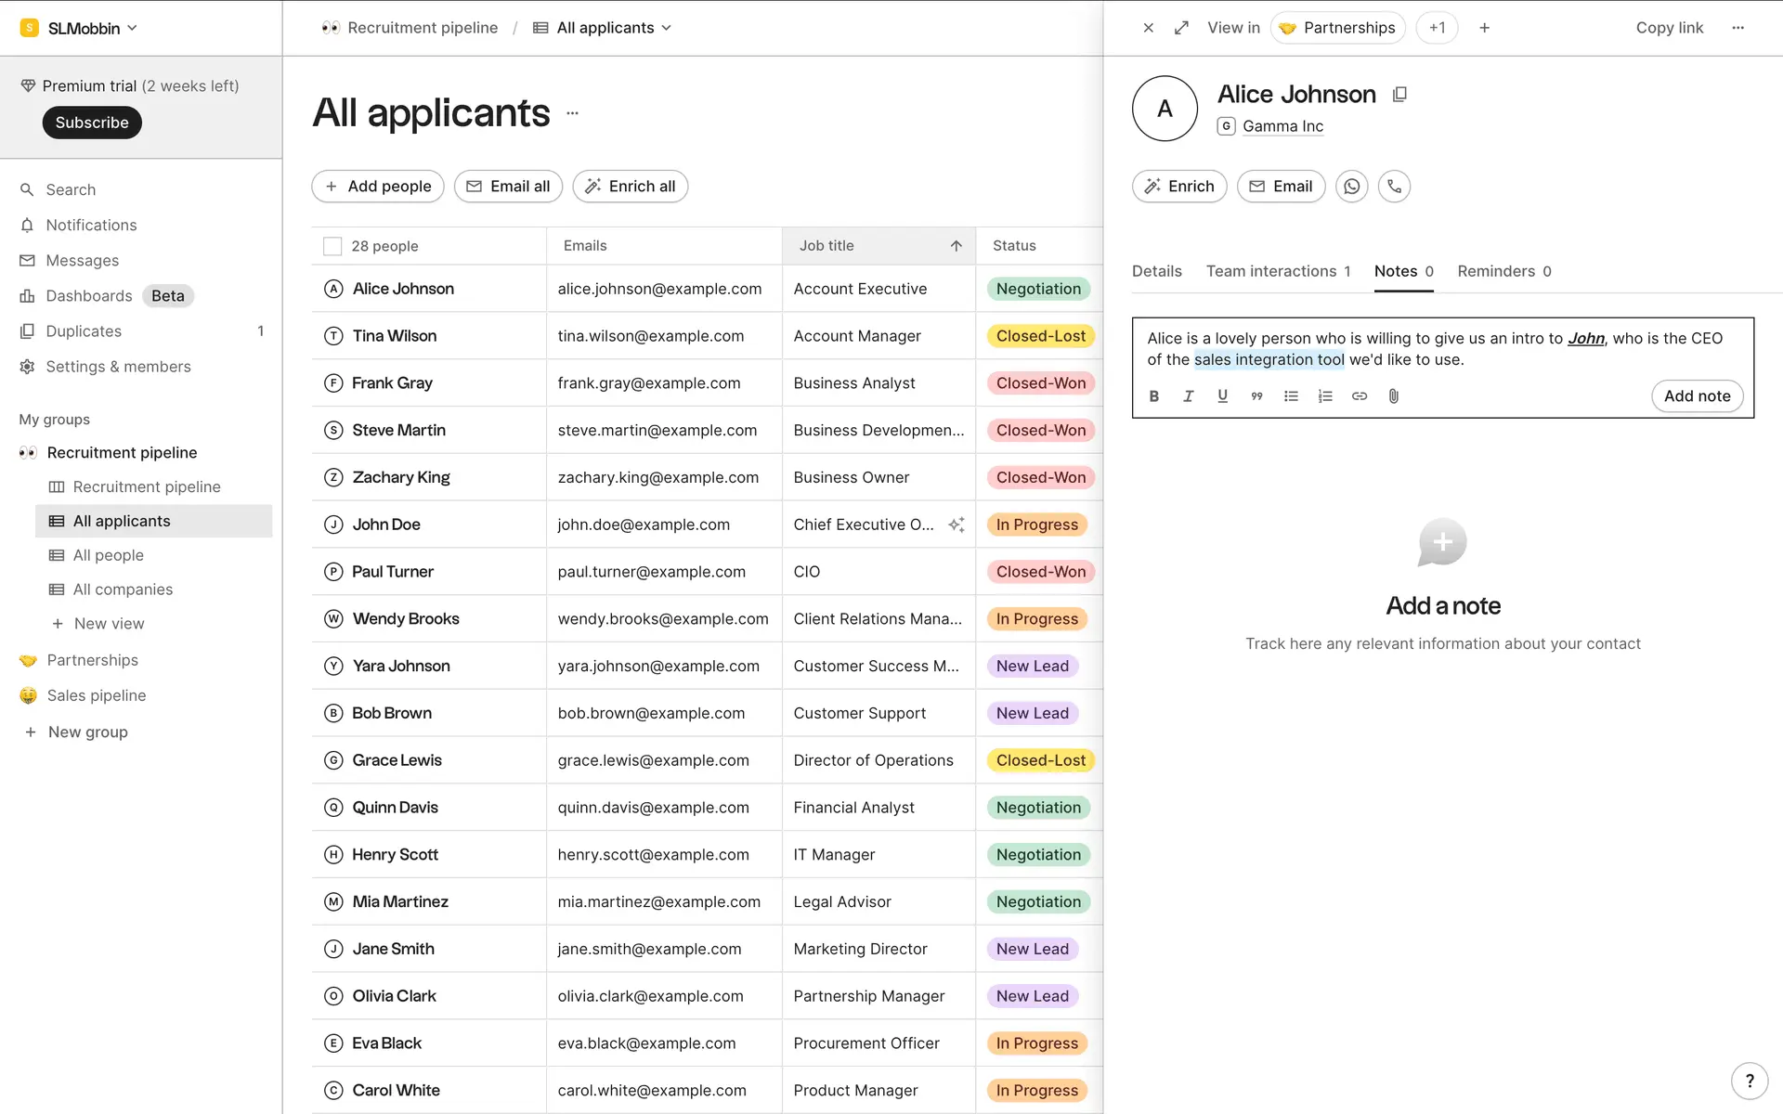The image size is (1783, 1114).
Task: Open the Gamma Inc company link
Action: point(1282,126)
